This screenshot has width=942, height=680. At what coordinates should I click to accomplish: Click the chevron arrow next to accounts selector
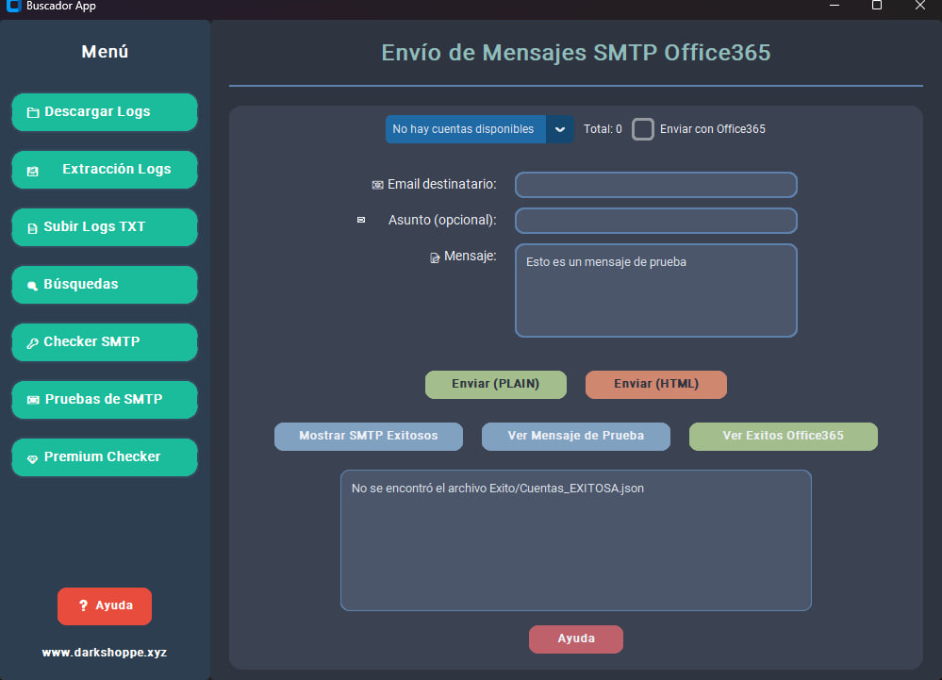click(560, 129)
